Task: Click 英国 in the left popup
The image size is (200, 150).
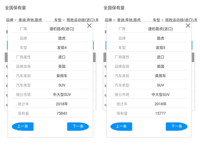Action: (x=62, y=67)
